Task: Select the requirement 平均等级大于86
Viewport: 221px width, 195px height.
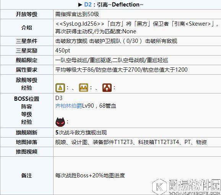Action: (75, 70)
